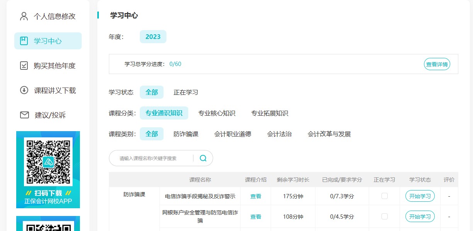
Task: Filter course type by 防诈骗课
Action: point(186,134)
